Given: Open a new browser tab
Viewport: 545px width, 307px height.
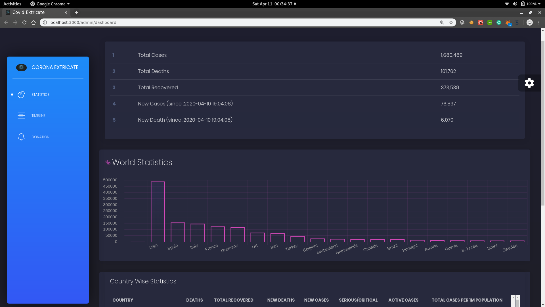Looking at the screenshot, I should click(76, 13).
